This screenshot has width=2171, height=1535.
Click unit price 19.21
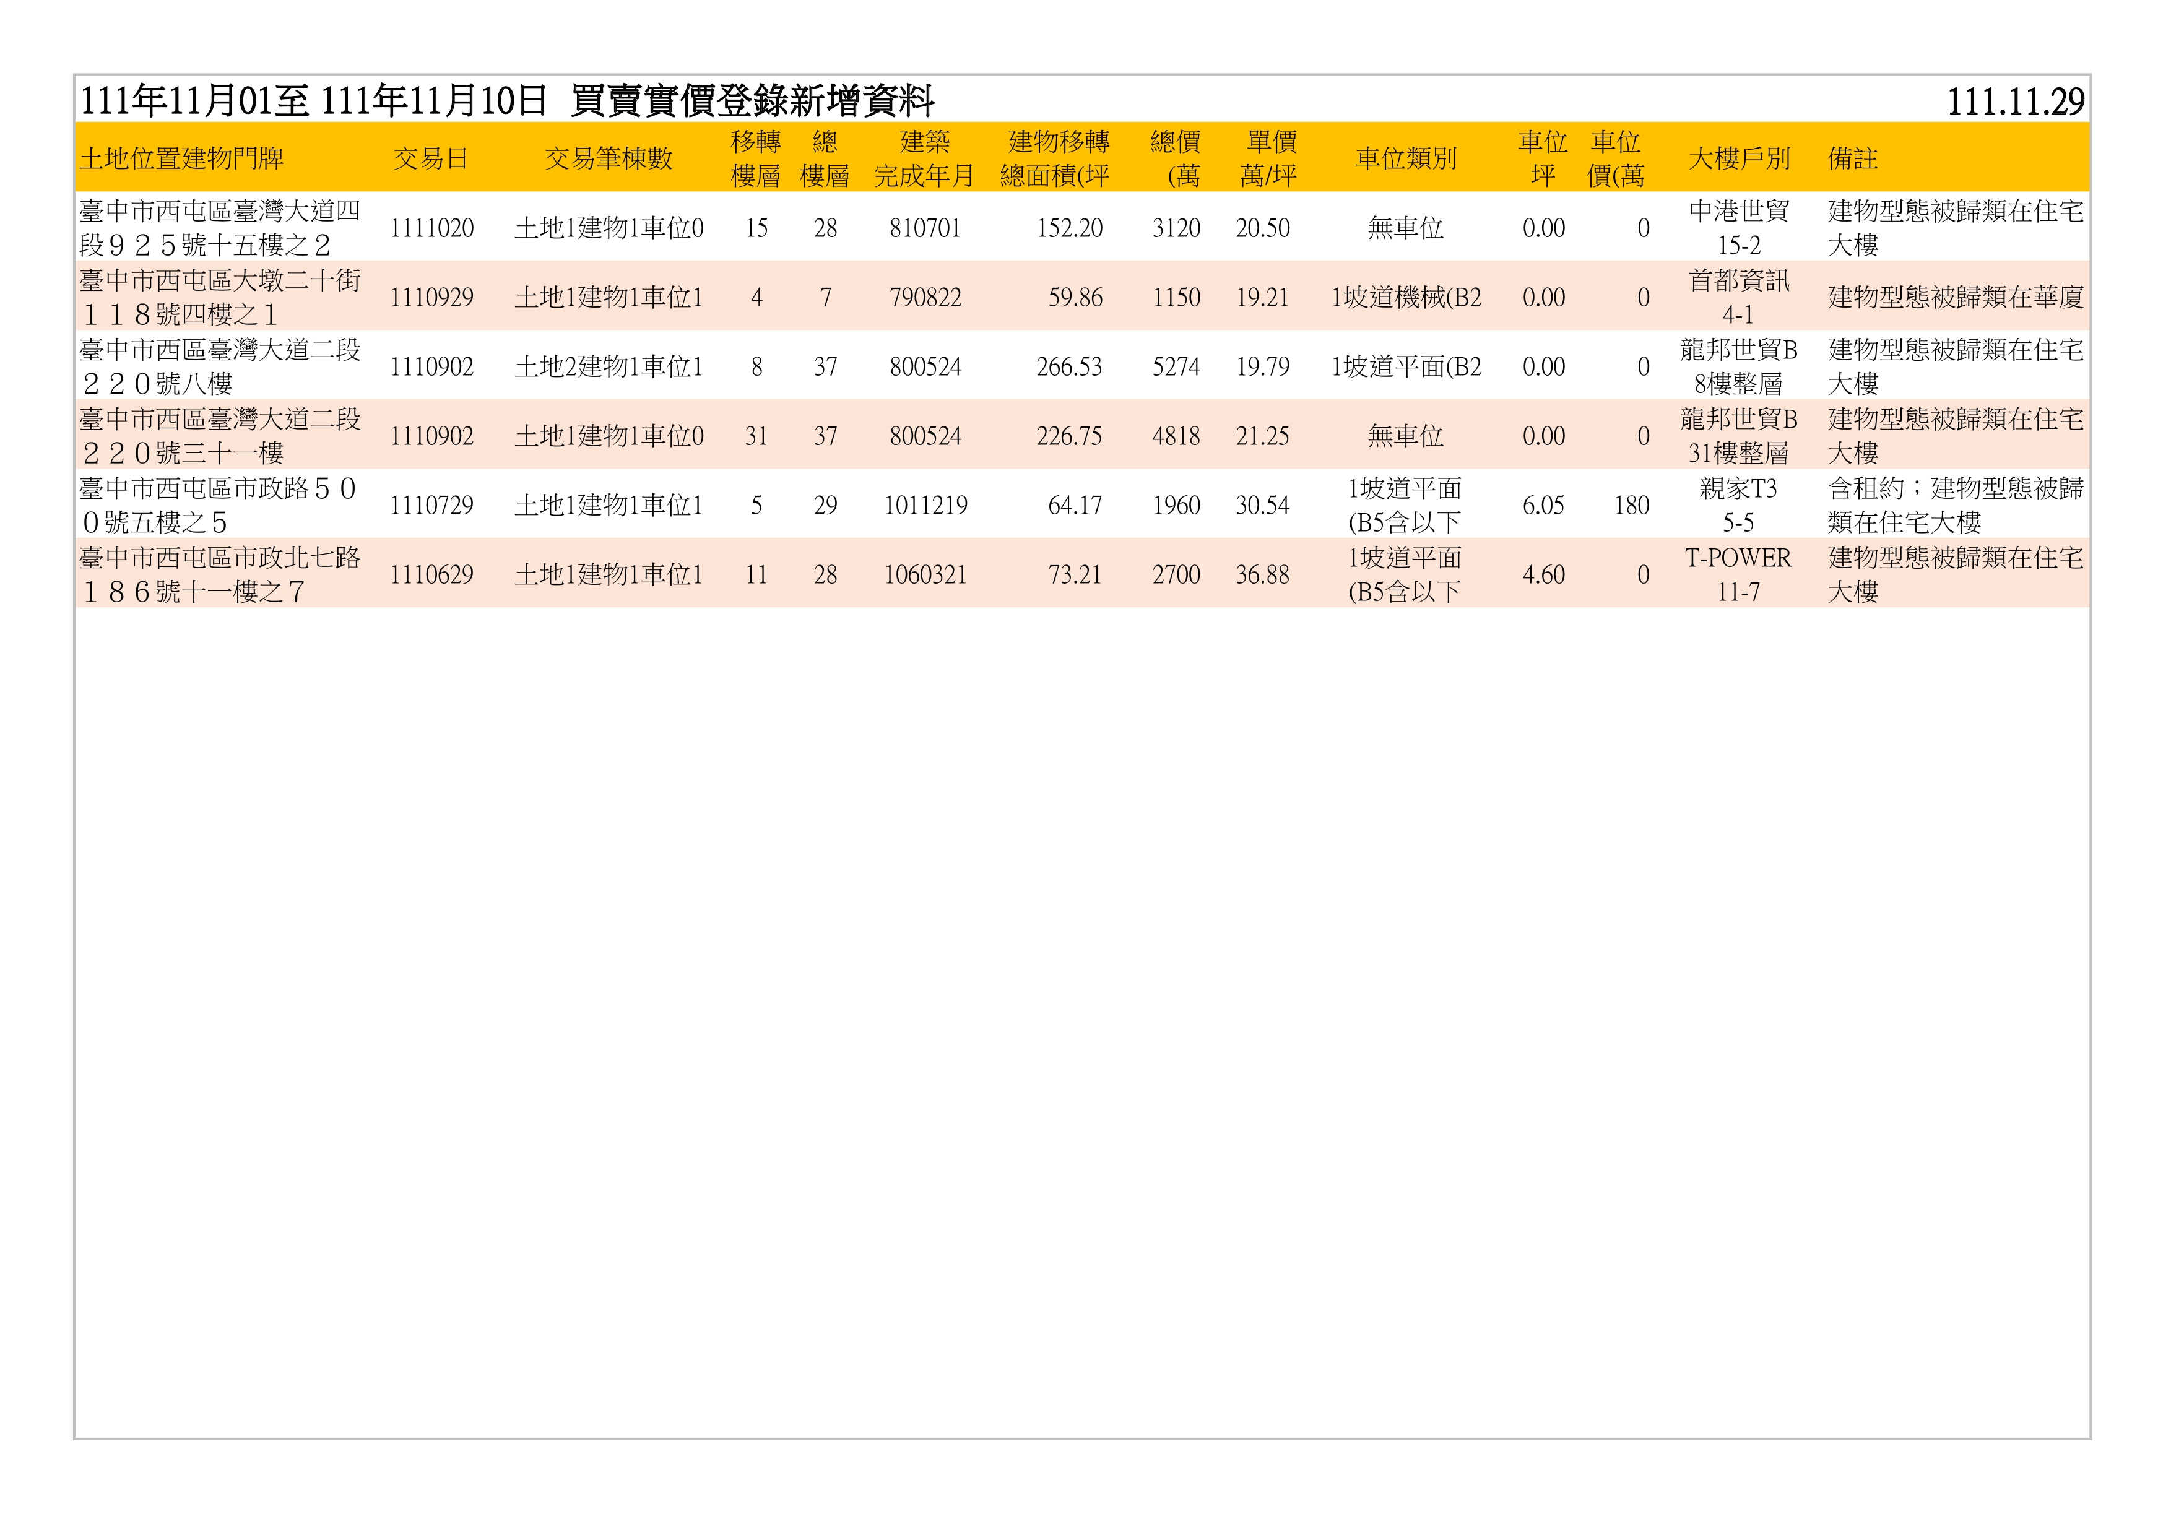click(1262, 297)
